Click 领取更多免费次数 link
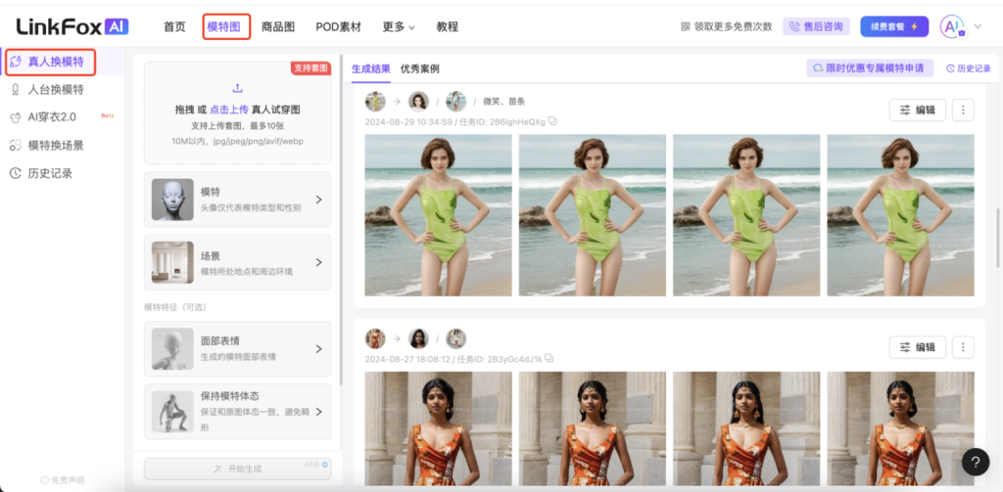1003x492 pixels. pyautogui.click(x=726, y=26)
